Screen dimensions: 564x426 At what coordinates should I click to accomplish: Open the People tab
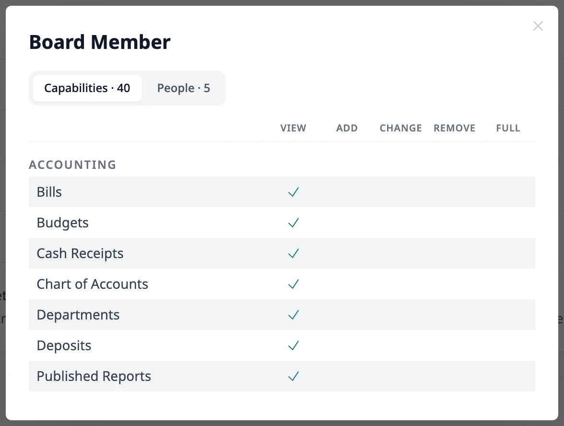pos(183,88)
